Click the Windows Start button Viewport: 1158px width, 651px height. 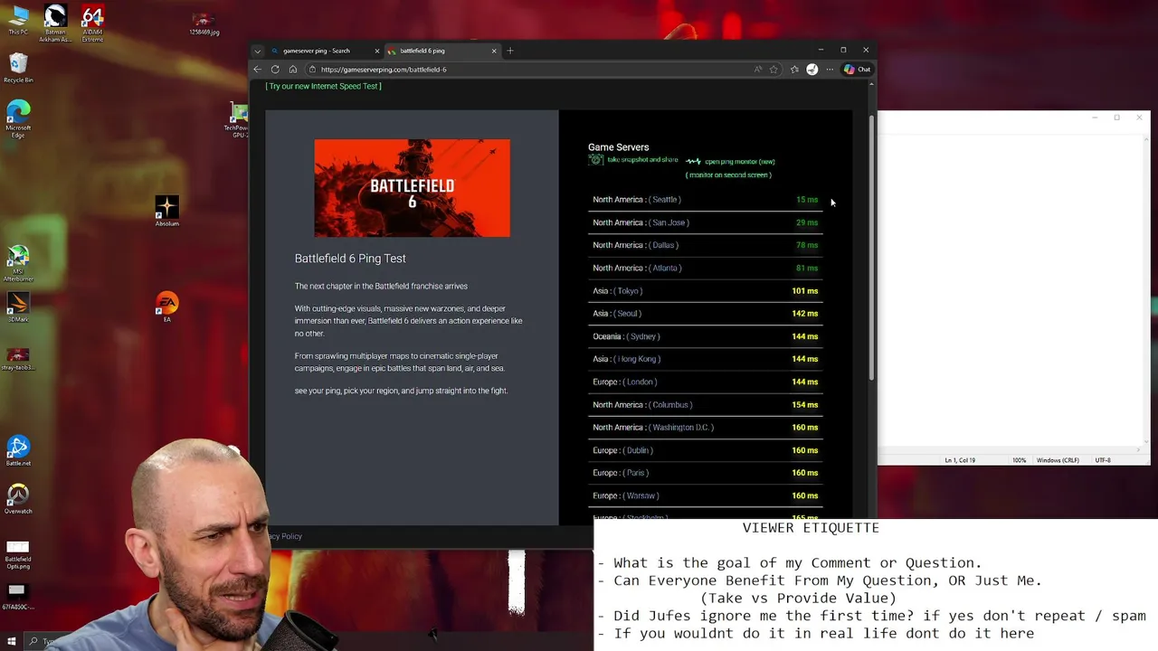[x=11, y=642]
